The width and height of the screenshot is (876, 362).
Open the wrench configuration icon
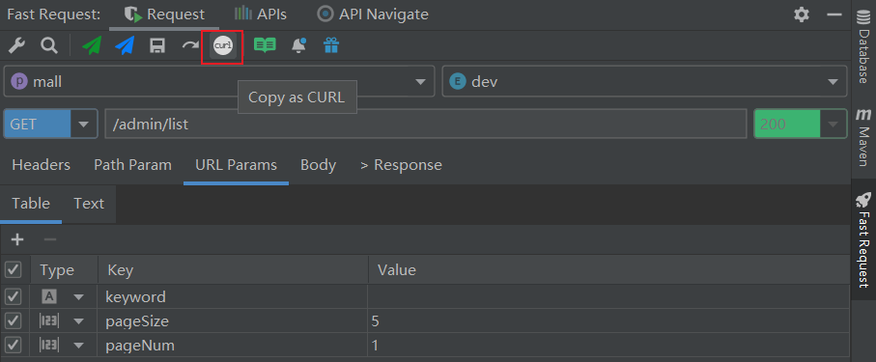pos(16,45)
